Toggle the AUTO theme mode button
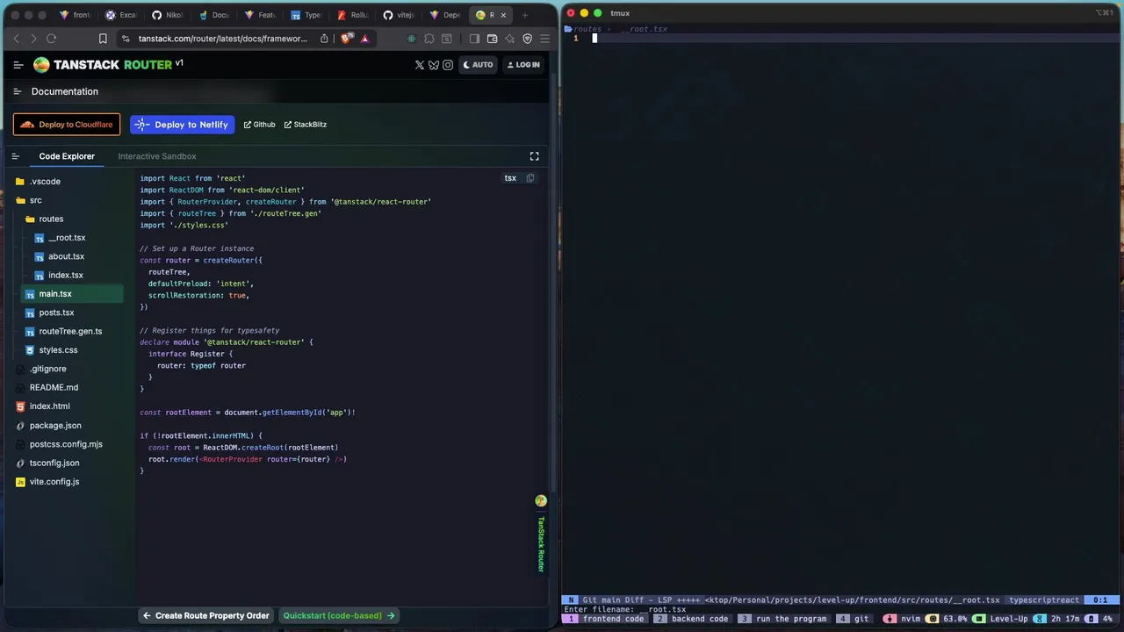 point(479,65)
